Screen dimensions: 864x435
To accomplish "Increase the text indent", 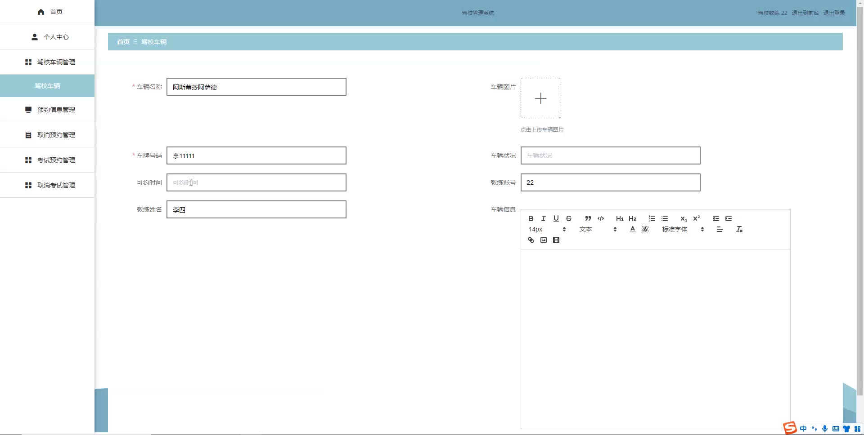I will 729,218.
